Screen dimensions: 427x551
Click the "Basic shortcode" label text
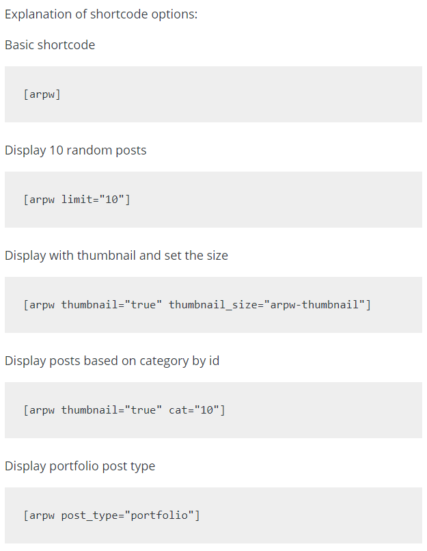[x=50, y=45]
